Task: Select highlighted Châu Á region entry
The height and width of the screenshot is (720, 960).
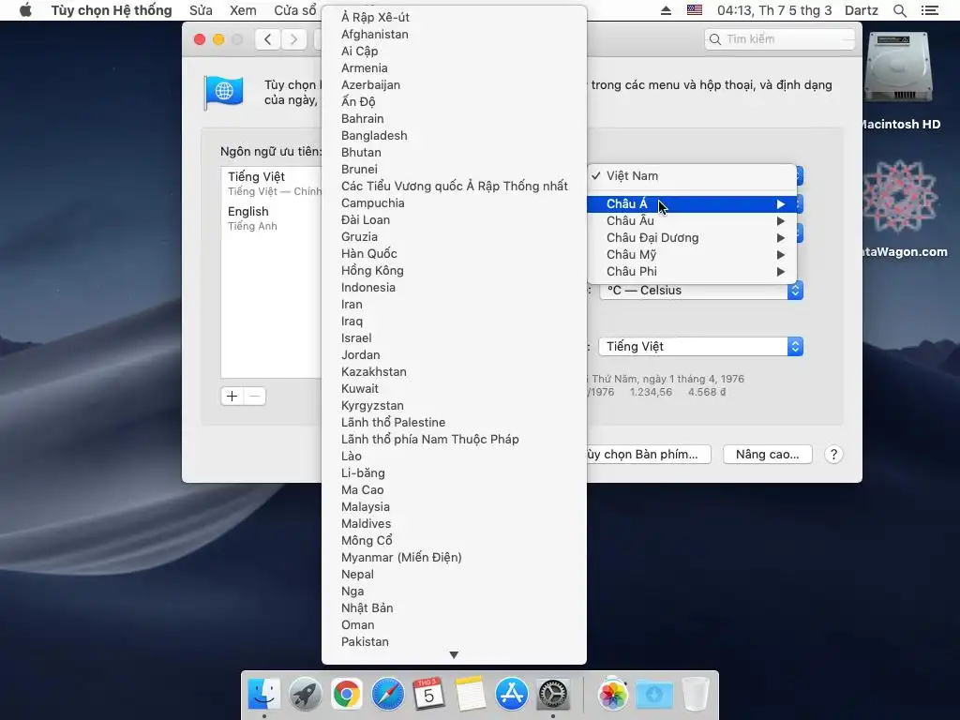Action: click(x=692, y=203)
